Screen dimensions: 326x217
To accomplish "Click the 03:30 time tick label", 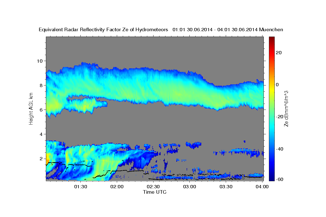I will pyautogui.click(x=226, y=187).
